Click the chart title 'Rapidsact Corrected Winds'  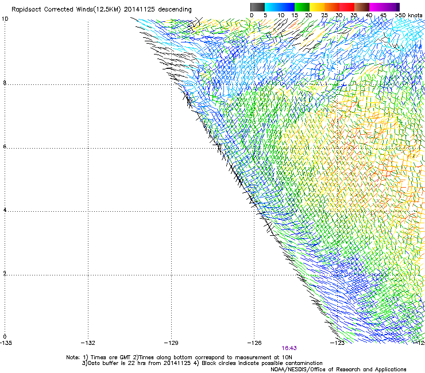pos(52,9)
